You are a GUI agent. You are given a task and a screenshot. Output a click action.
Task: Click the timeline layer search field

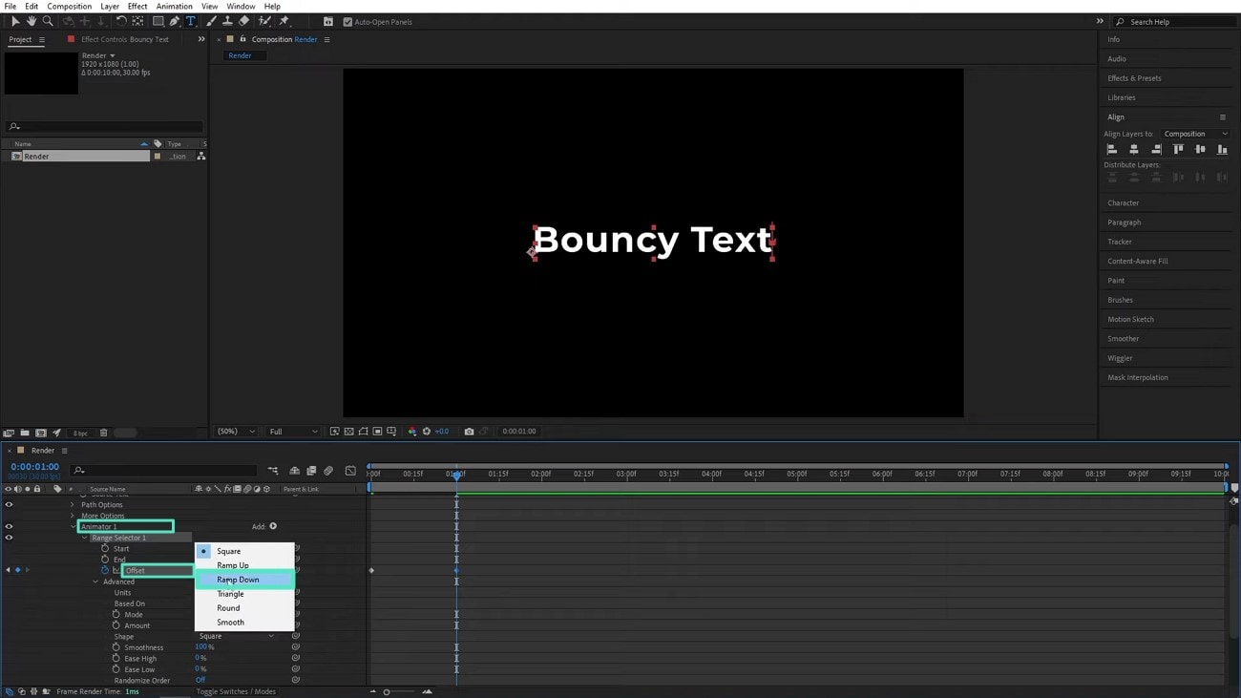[x=164, y=470]
